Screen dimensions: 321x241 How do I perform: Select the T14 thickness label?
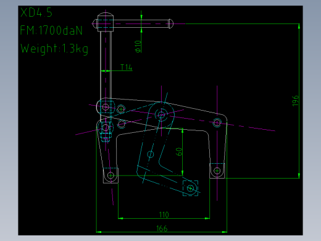tap(126, 67)
